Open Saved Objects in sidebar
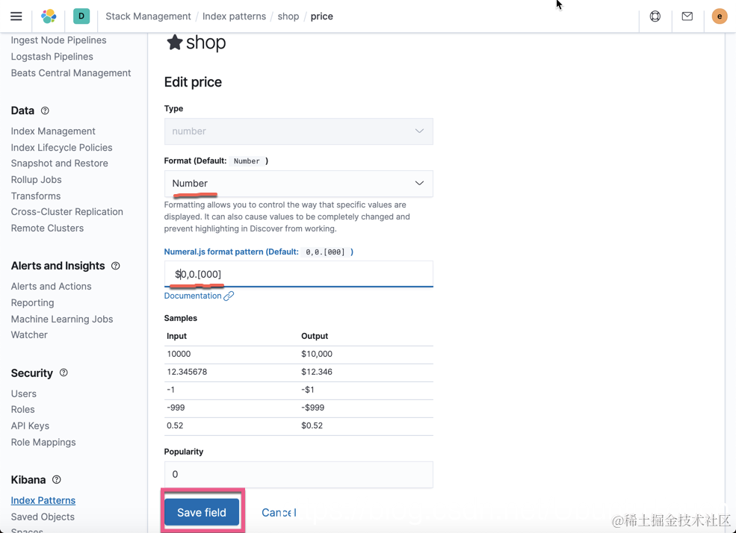This screenshot has height=533, width=736. [43, 517]
